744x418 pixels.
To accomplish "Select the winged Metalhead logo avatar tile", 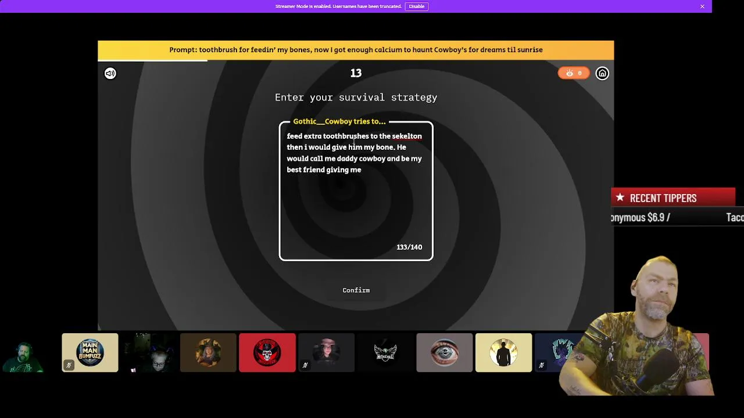I will [385, 352].
